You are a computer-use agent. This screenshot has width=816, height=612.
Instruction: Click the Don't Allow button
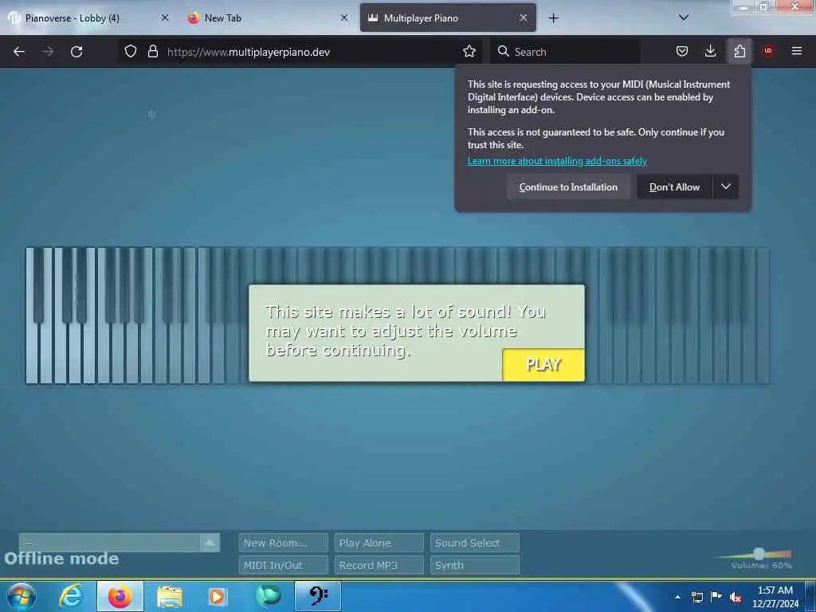coord(674,186)
